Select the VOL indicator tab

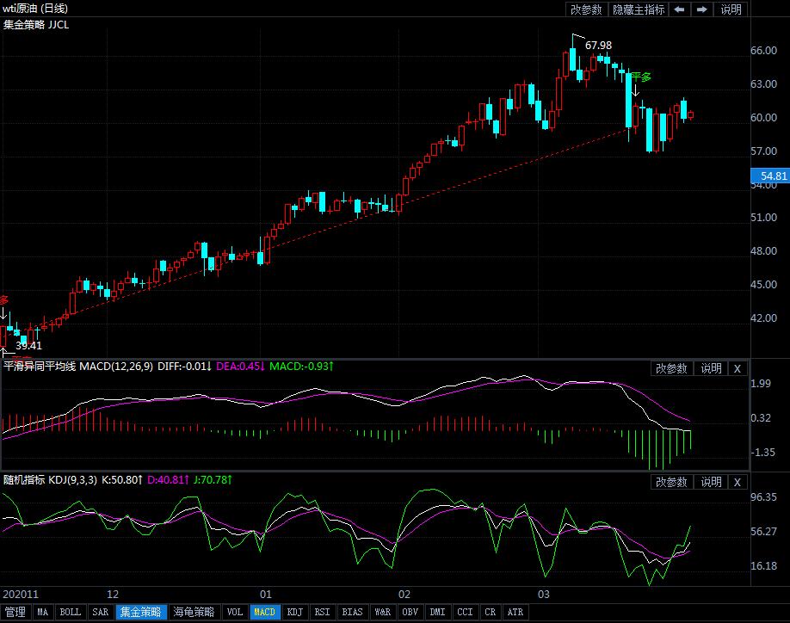[234, 613]
